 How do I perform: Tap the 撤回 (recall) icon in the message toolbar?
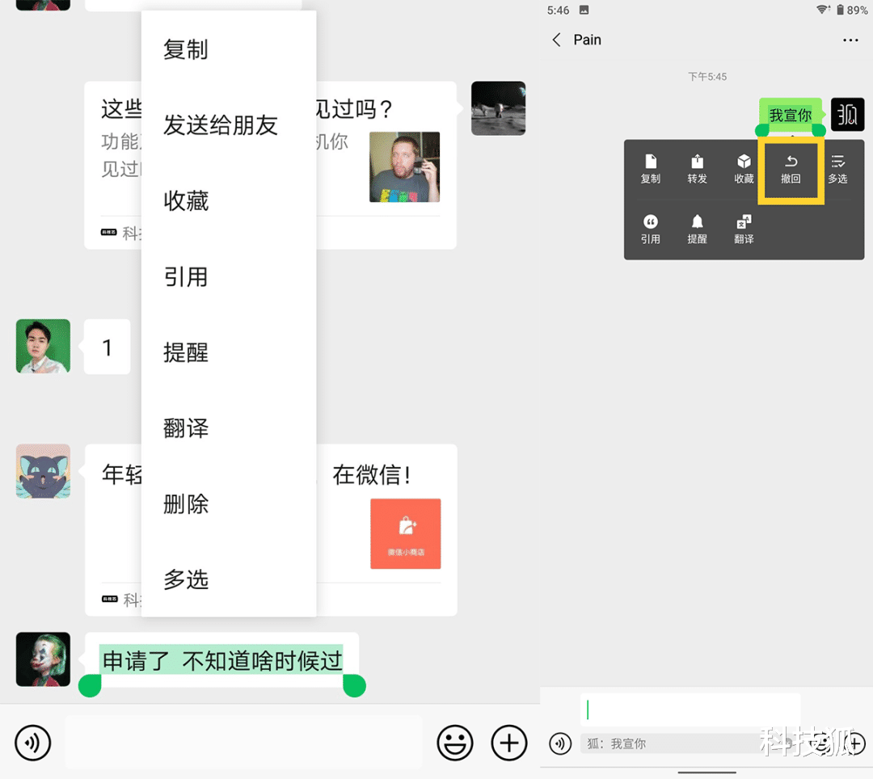791,168
